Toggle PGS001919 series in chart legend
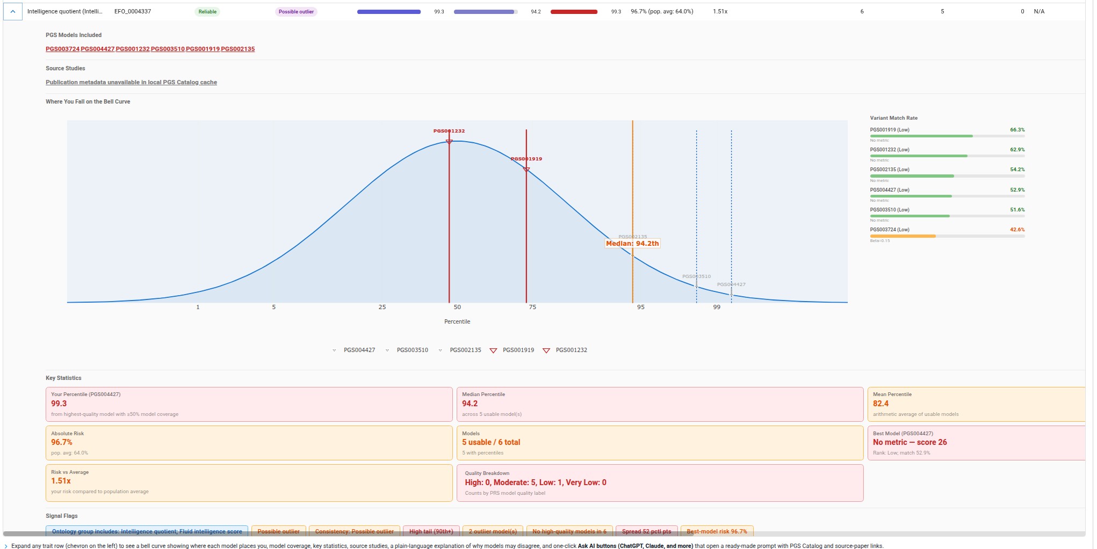 pyautogui.click(x=513, y=350)
